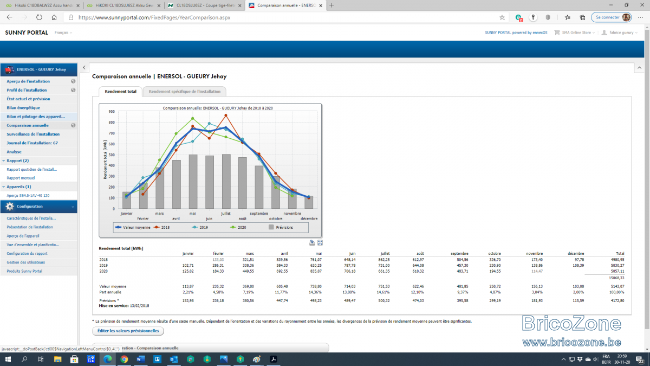Collapse the Rapport (2) section

tap(39, 160)
